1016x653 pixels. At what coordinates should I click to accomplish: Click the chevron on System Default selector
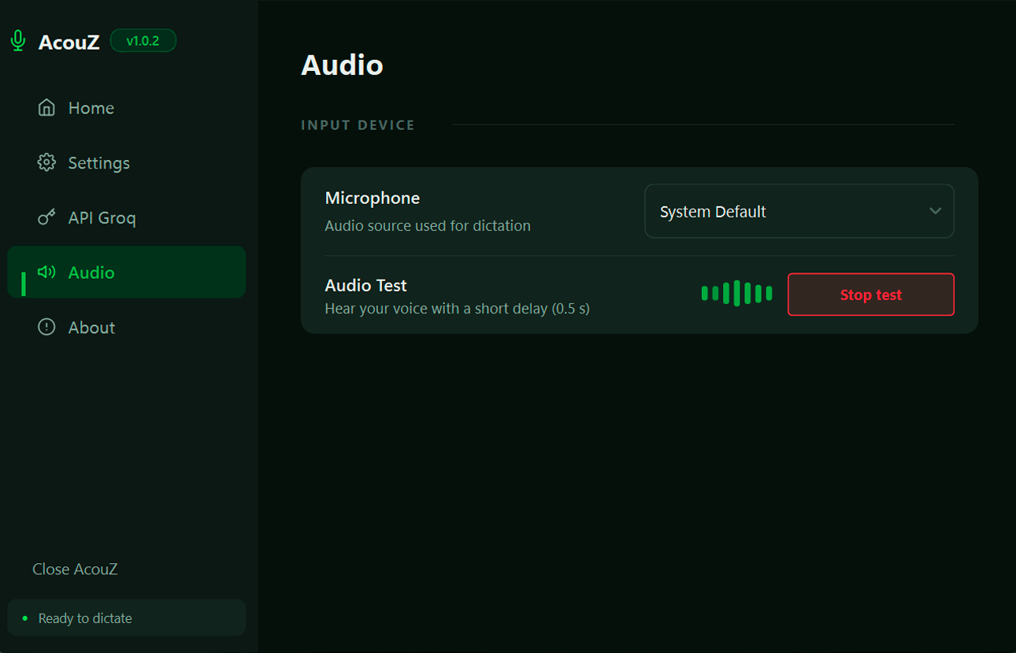[935, 211]
